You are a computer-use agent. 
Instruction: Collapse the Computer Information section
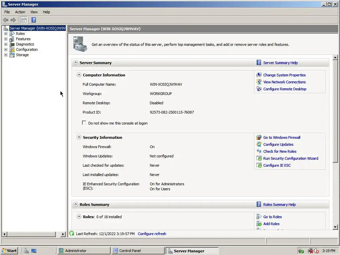pos(79,75)
